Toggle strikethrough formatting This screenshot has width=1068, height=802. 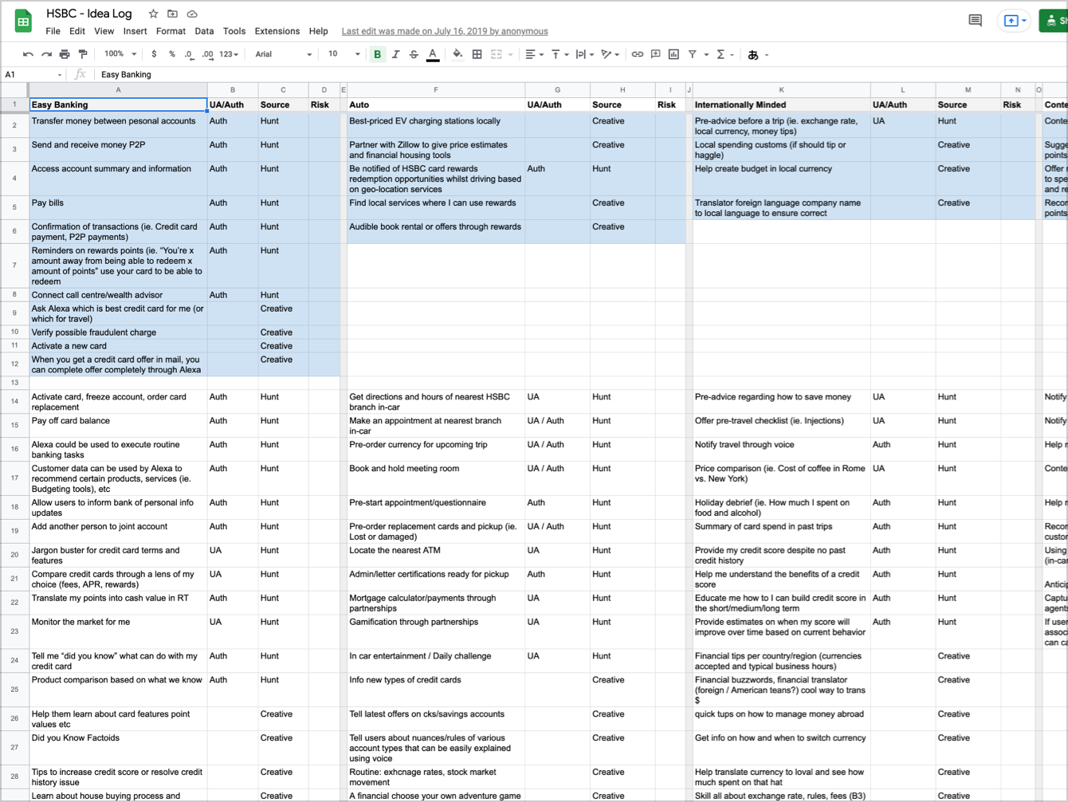point(414,54)
